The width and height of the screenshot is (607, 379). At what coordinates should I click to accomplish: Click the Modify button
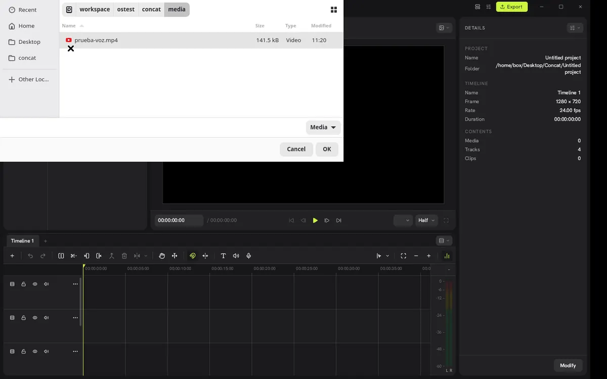[x=568, y=365]
